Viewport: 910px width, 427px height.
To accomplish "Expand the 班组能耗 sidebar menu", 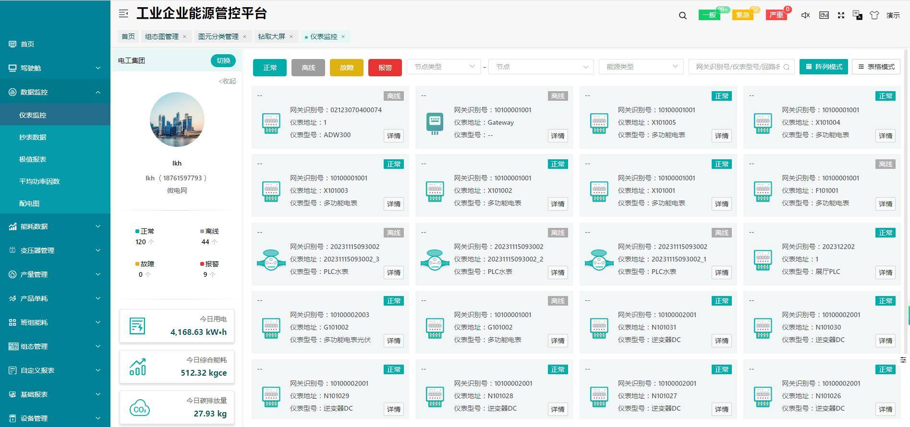I will click(55, 322).
